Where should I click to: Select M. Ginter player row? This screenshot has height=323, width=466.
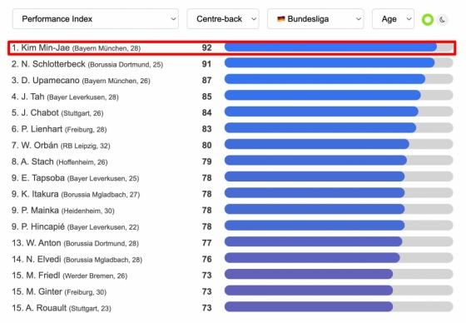pyautogui.click(x=232, y=291)
